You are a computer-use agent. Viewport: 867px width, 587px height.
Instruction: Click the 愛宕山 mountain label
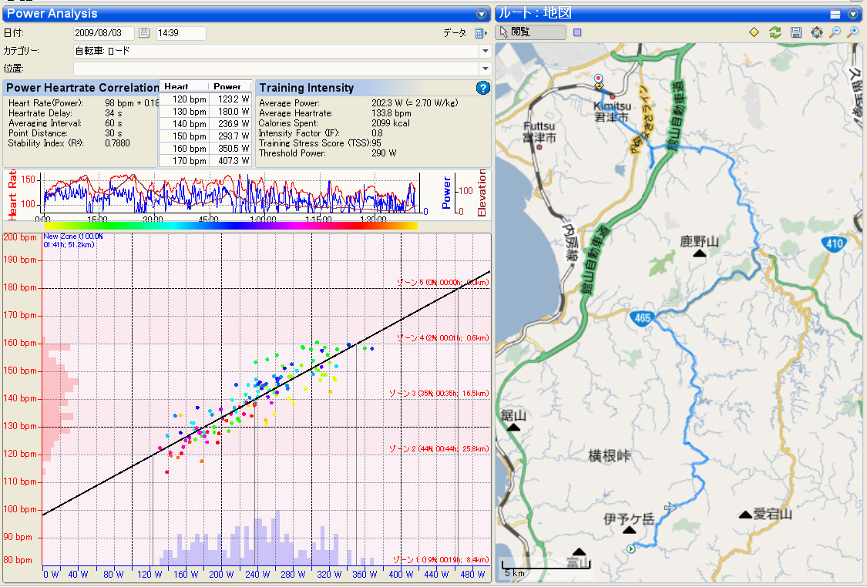tap(772, 514)
